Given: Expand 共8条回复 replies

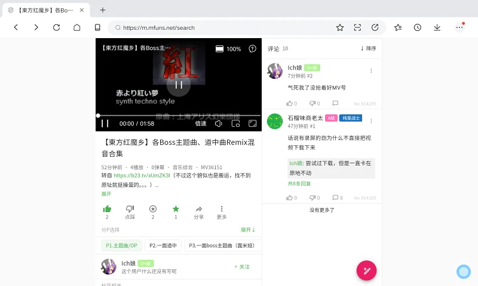Looking at the screenshot, I should click(x=299, y=184).
